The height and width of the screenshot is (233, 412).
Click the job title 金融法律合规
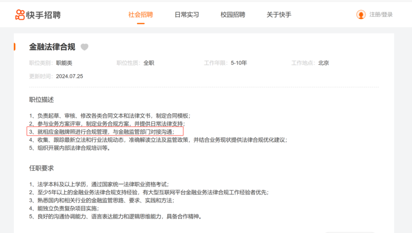[52, 47]
